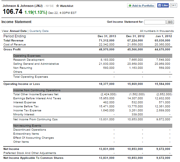180x162 pixels.
Task: Click the Dec 31, 2012 column header
Action: point(135,36)
